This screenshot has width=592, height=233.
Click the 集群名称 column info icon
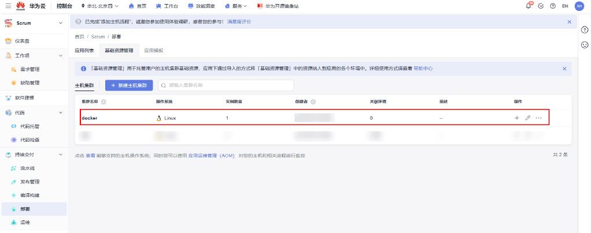103,102
